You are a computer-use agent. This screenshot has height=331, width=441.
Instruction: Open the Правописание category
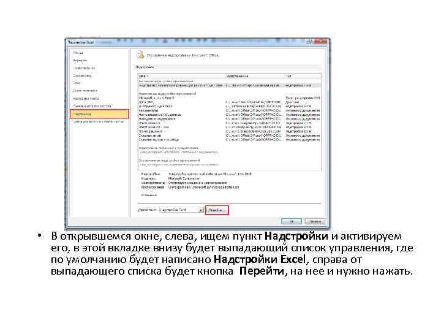[x=84, y=68]
